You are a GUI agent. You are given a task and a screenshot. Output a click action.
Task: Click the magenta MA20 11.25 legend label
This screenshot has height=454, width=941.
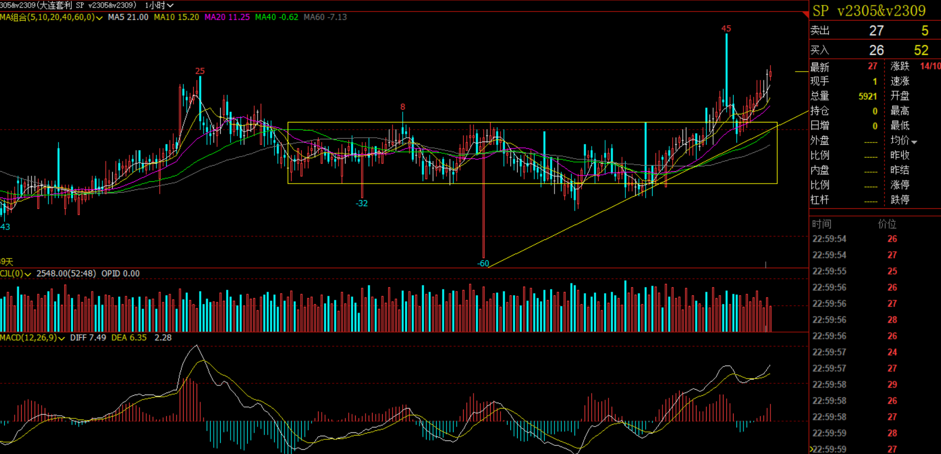coord(227,17)
